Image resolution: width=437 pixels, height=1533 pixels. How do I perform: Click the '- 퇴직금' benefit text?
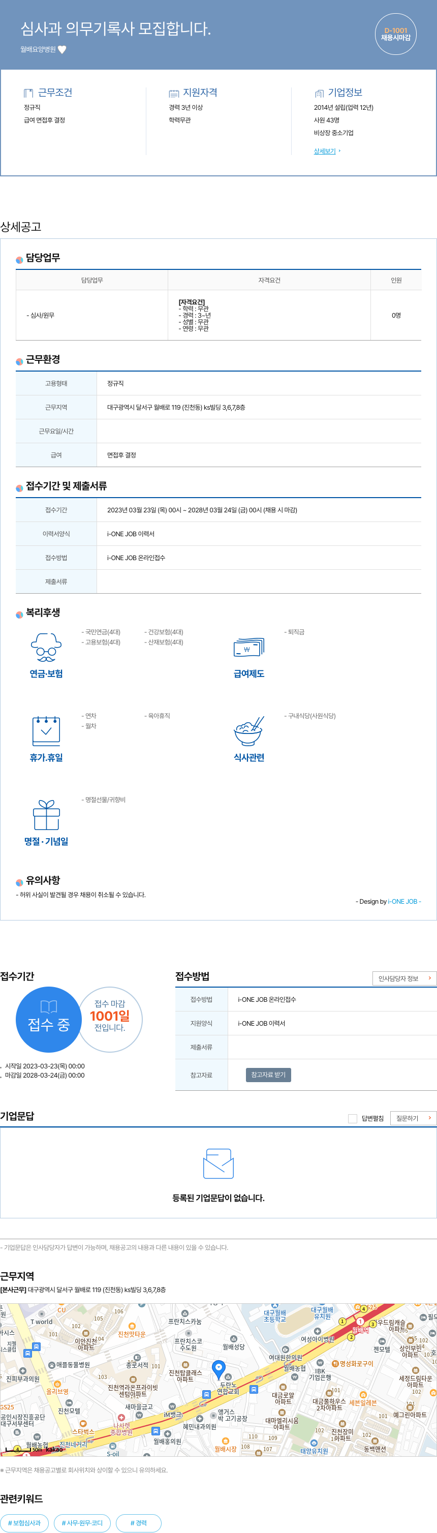(294, 632)
